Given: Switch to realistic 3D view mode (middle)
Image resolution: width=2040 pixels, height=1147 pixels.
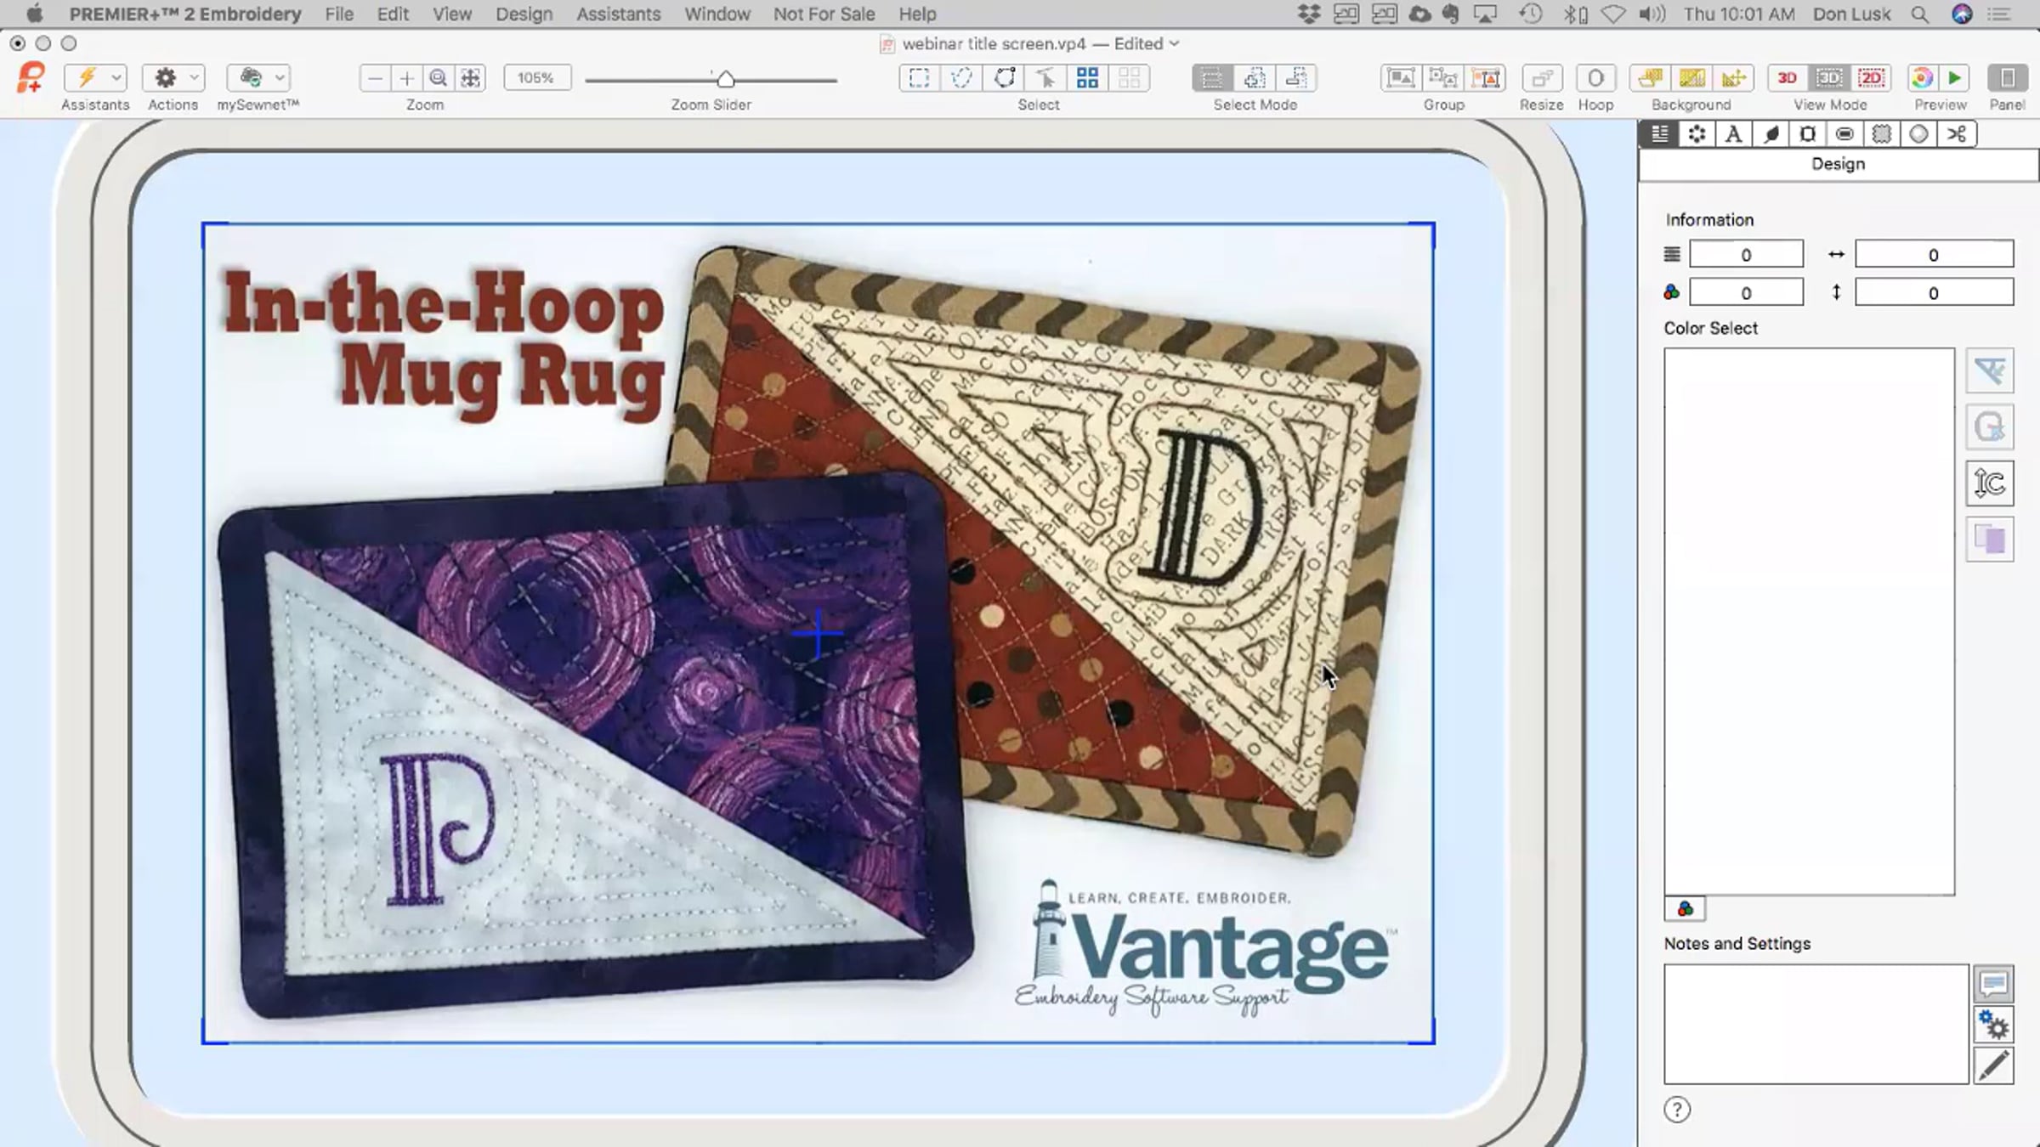Looking at the screenshot, I should click(x=1829, y=78).
